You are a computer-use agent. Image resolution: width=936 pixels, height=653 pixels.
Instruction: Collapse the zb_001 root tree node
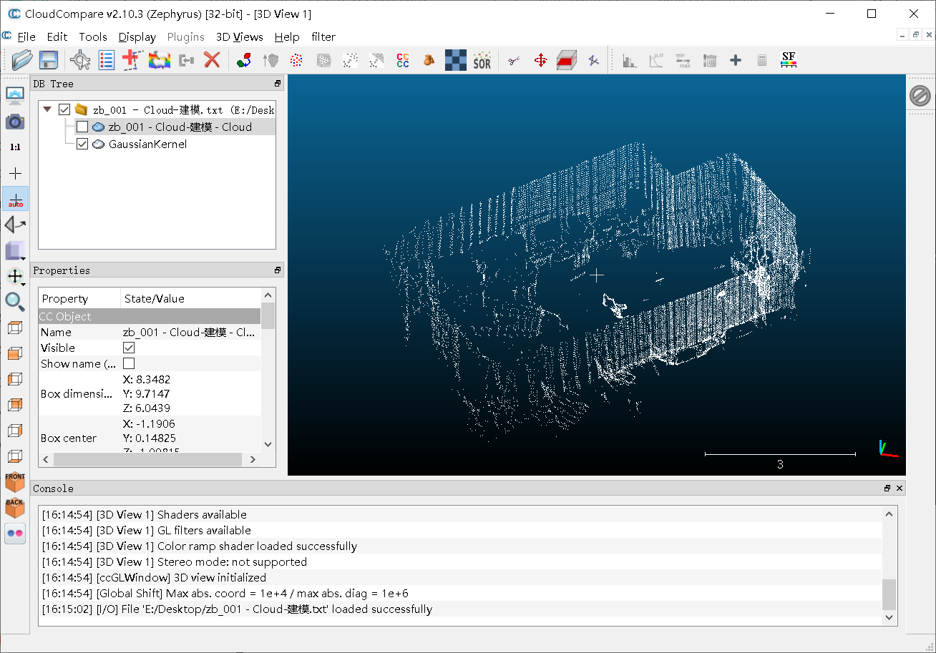click(47, 109)
